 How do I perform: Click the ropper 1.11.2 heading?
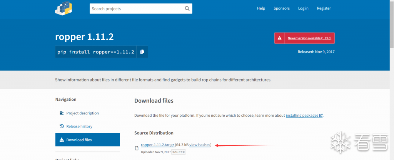[84, 37]
